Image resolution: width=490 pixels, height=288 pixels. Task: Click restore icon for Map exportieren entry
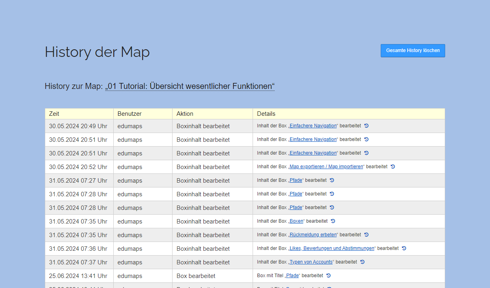pos(393,167)
